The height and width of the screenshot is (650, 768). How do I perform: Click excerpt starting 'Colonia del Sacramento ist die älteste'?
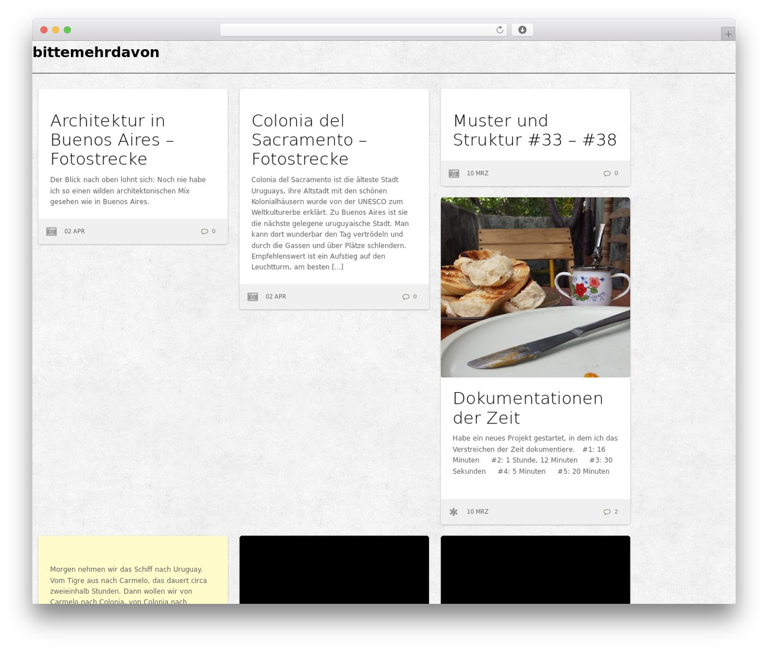330,224
